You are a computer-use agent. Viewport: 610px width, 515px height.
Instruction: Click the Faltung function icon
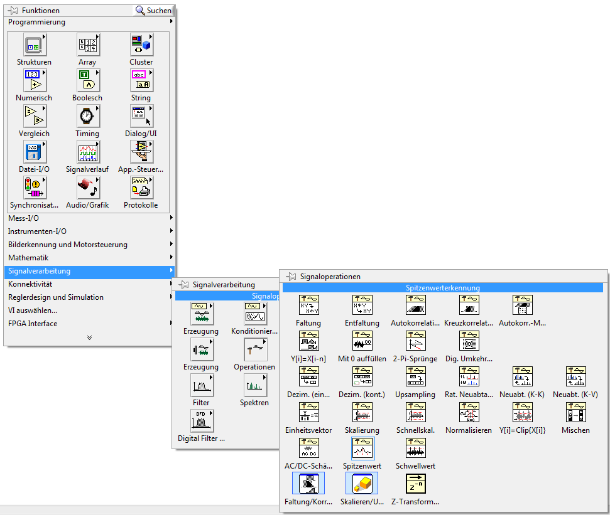308,306
